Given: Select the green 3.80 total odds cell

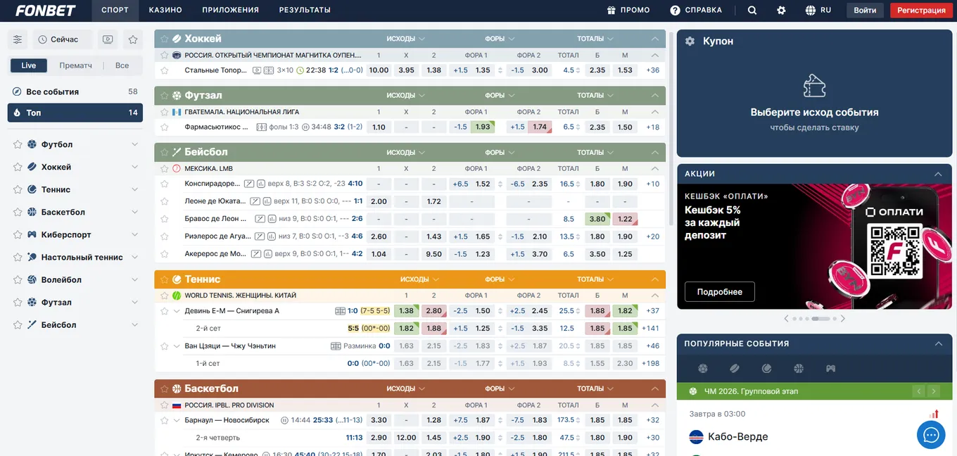Looking at the screenshot, I should point(597,219).
